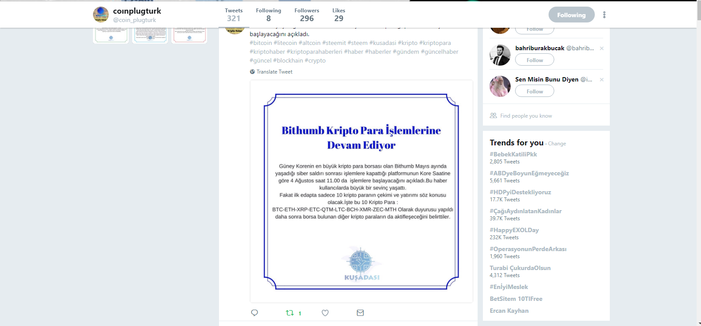701x326 pixels.
Task: Open the #ÇağıAydınlatanKadınlar trend
Action: coord(526,211)
